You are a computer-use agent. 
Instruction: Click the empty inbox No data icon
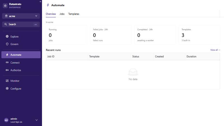[x=133, y=72]
